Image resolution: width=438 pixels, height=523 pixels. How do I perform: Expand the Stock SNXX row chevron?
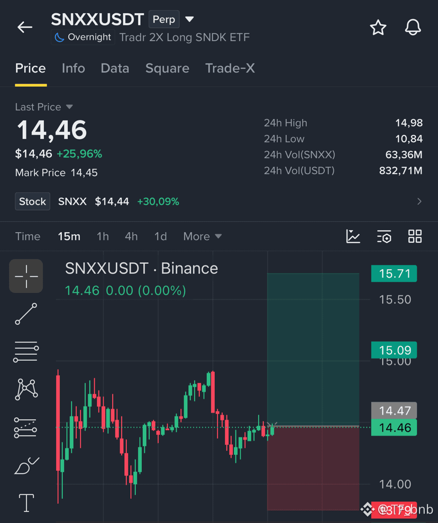tap(419, 201)
